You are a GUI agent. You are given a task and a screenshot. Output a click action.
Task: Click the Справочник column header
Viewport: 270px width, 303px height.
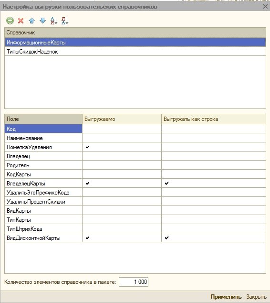pos(135,32)
